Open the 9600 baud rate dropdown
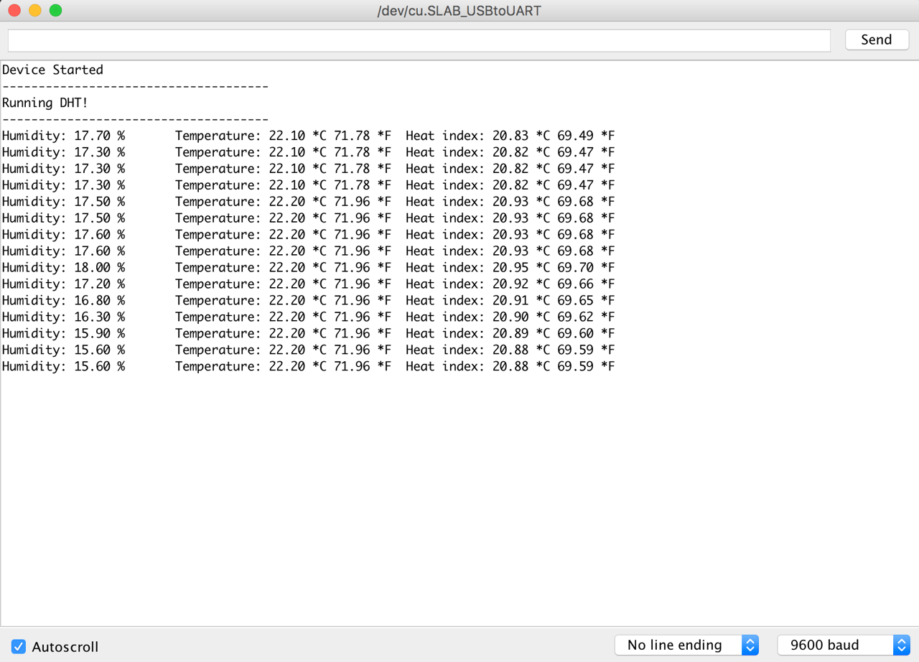 click(x=843, y=645)
